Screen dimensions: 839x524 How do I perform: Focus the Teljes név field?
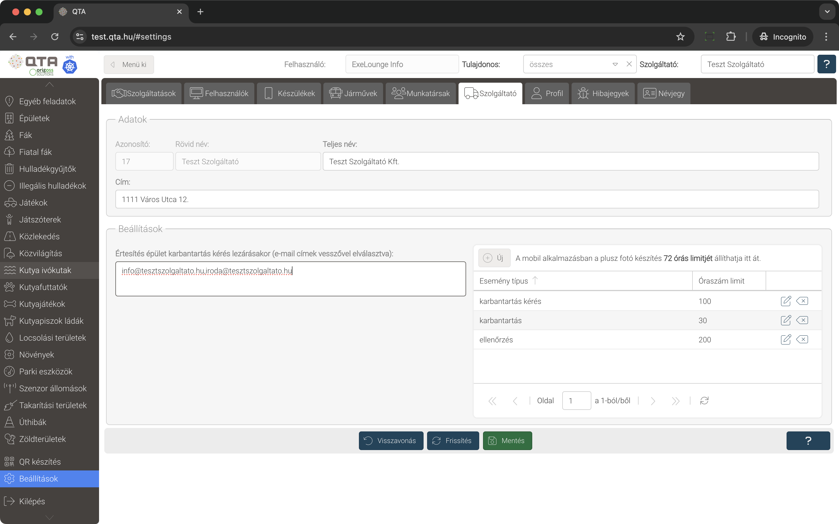571,162
